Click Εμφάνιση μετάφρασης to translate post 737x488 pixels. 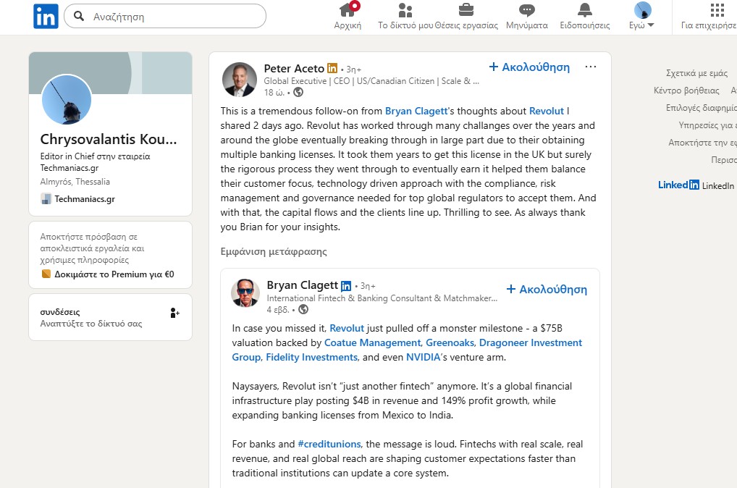(x=274, y=252)
